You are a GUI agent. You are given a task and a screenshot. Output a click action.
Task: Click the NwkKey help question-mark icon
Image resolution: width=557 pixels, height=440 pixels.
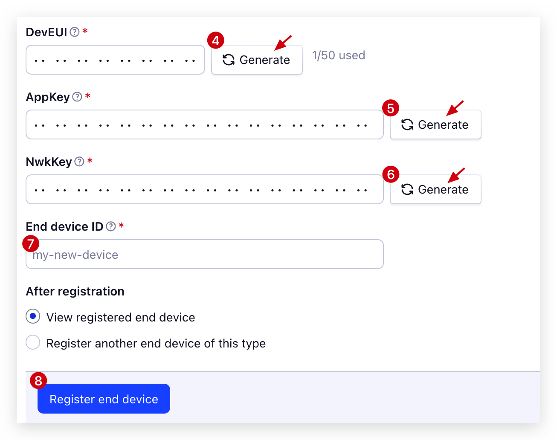(79, 162)
